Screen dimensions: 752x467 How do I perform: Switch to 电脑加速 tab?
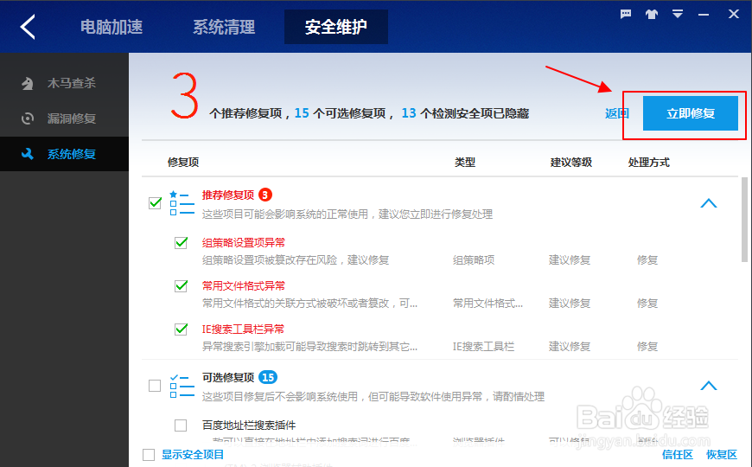112,27
